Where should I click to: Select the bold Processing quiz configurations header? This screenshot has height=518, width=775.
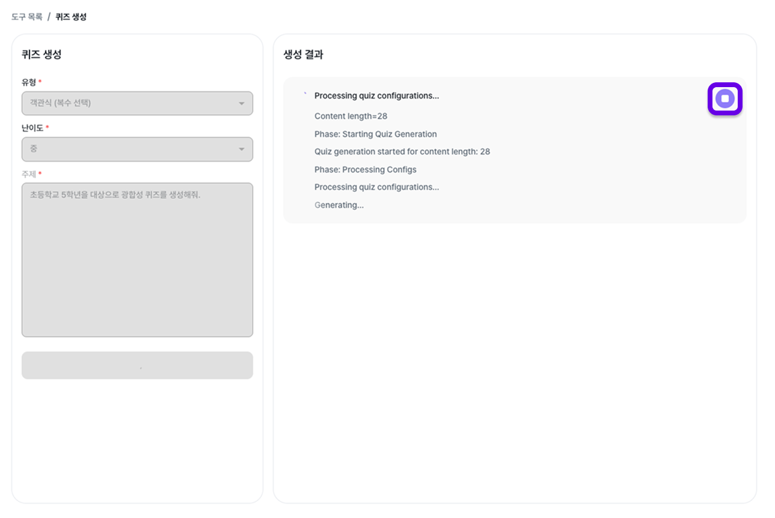pos(376,96)
